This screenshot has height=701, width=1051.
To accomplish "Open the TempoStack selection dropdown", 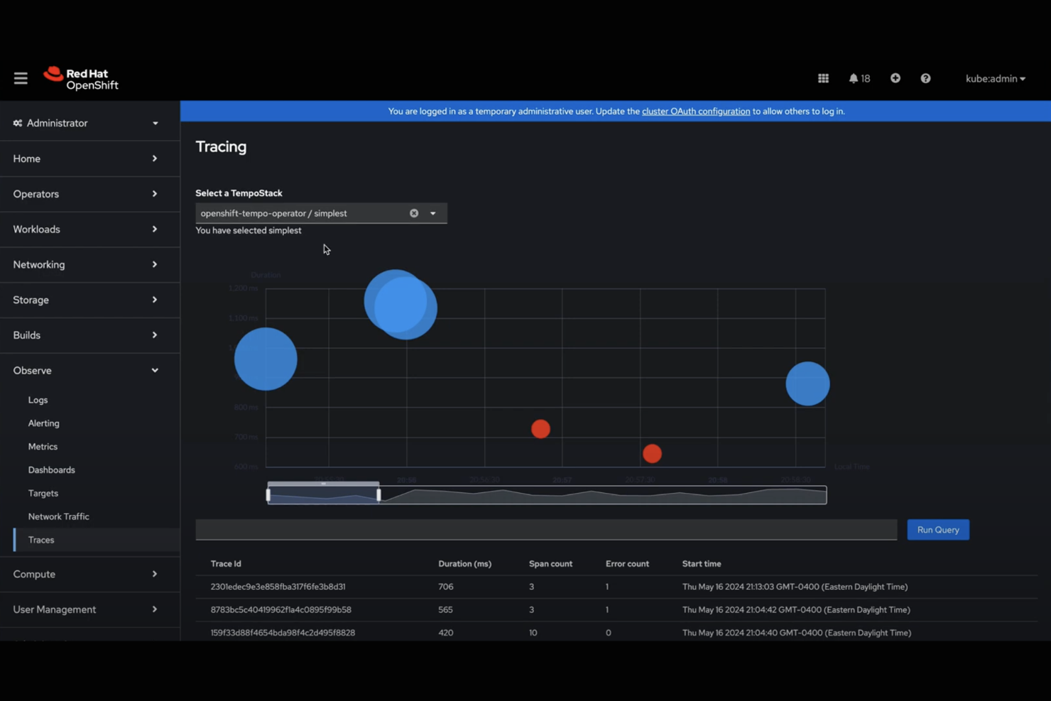I will click(x=432, y=212).
